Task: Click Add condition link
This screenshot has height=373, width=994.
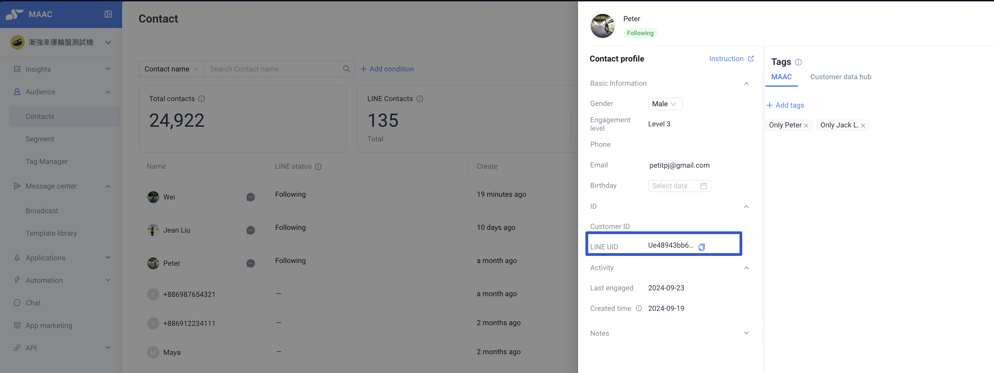Action: pyautogui.click(x=387, y=69)
